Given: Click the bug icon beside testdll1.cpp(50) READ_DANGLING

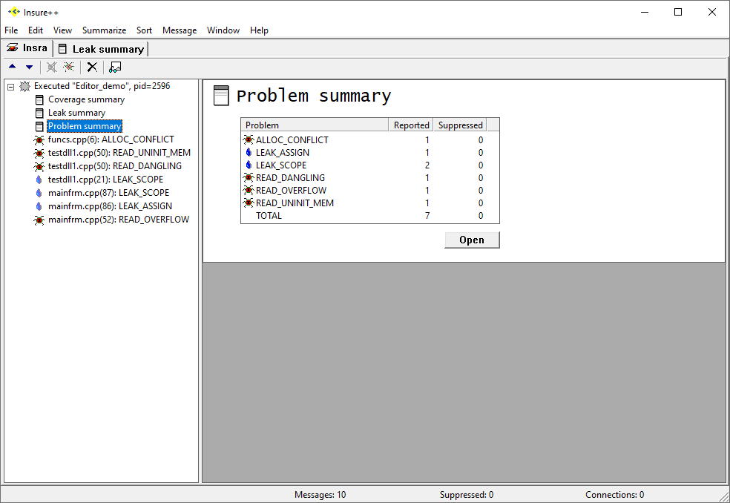Looking at the screenshot, I should [39, 166].
